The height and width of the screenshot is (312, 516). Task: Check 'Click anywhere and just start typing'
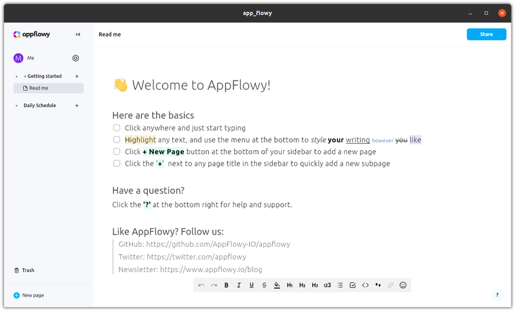[117, 128]
